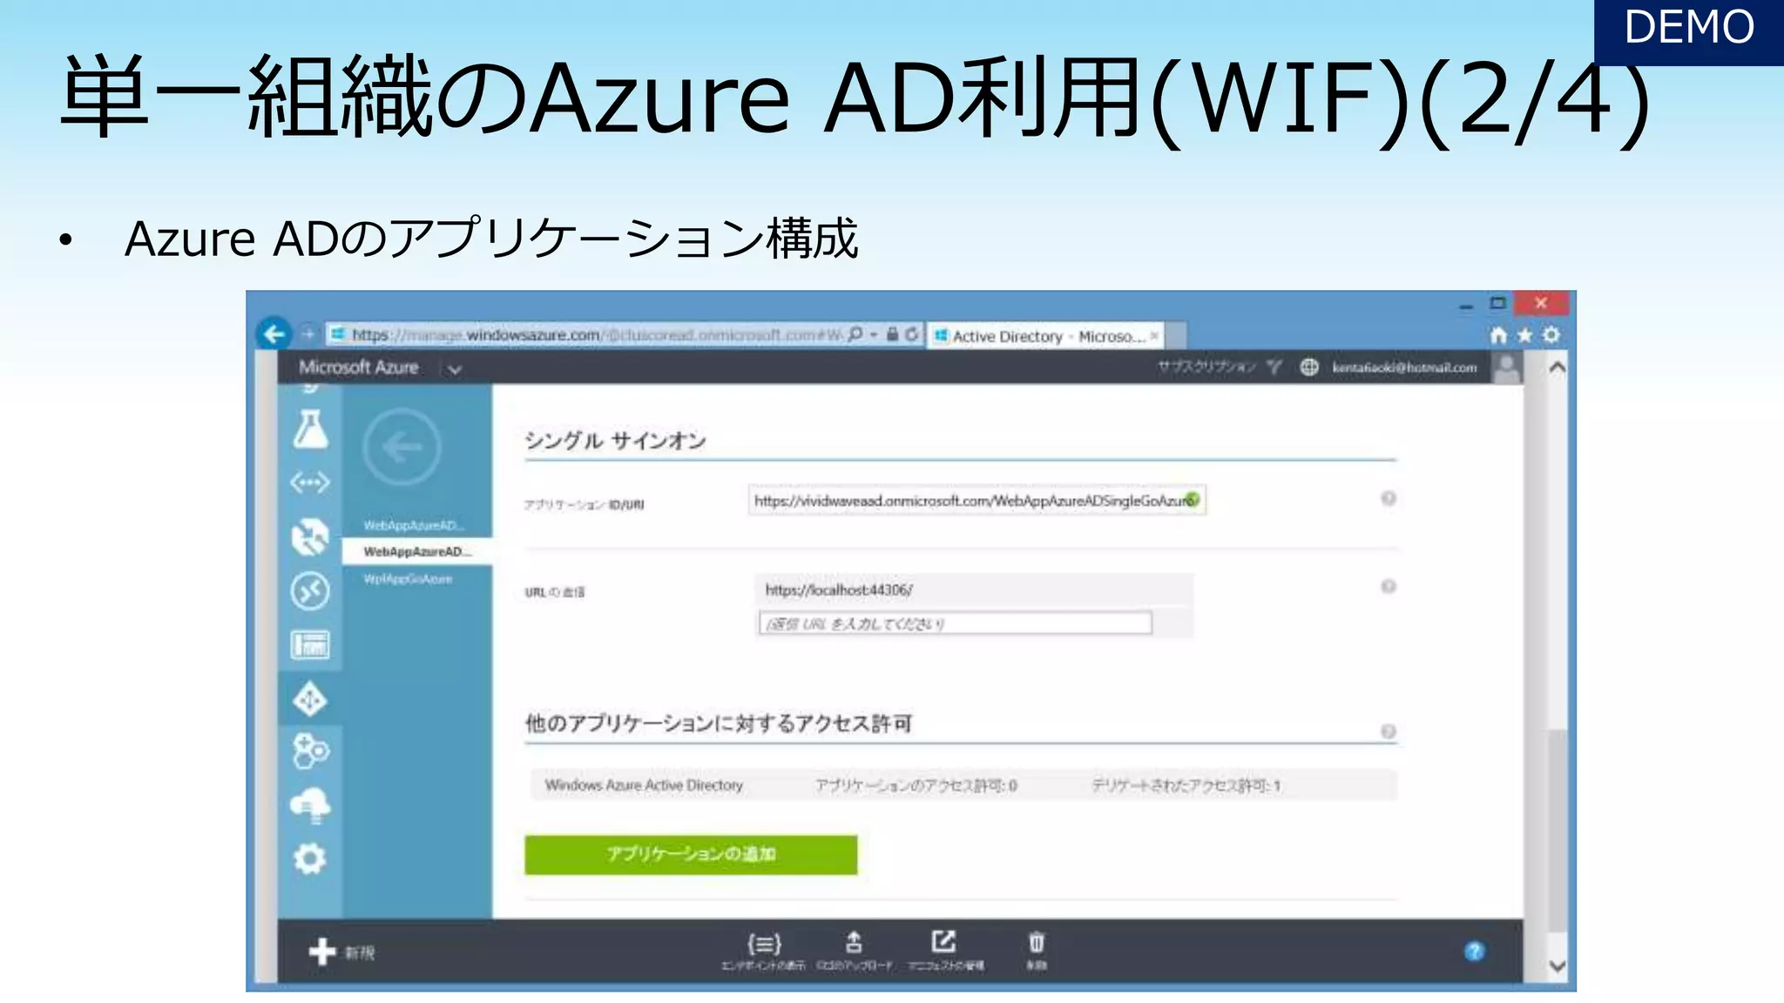Click the reply URL input field
1784x1003 pixels.
(955, 623)
